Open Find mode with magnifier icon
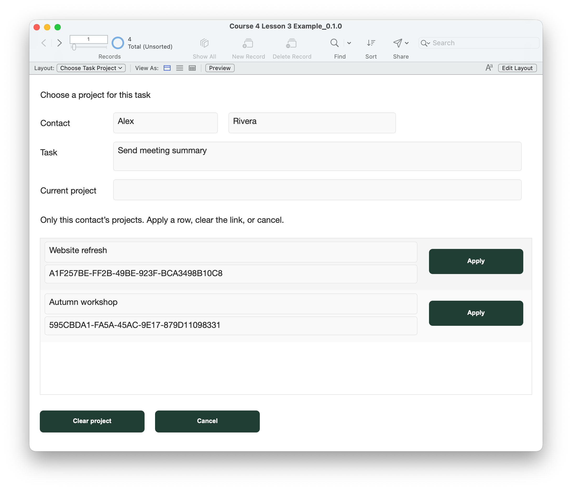Viewport: 572px width, 490px height. point(334,43)
